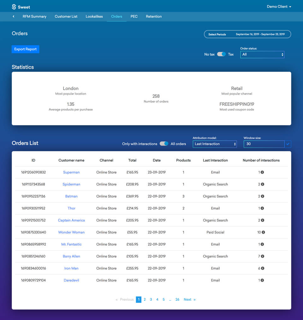Click the London most popular location statistic

71,88
